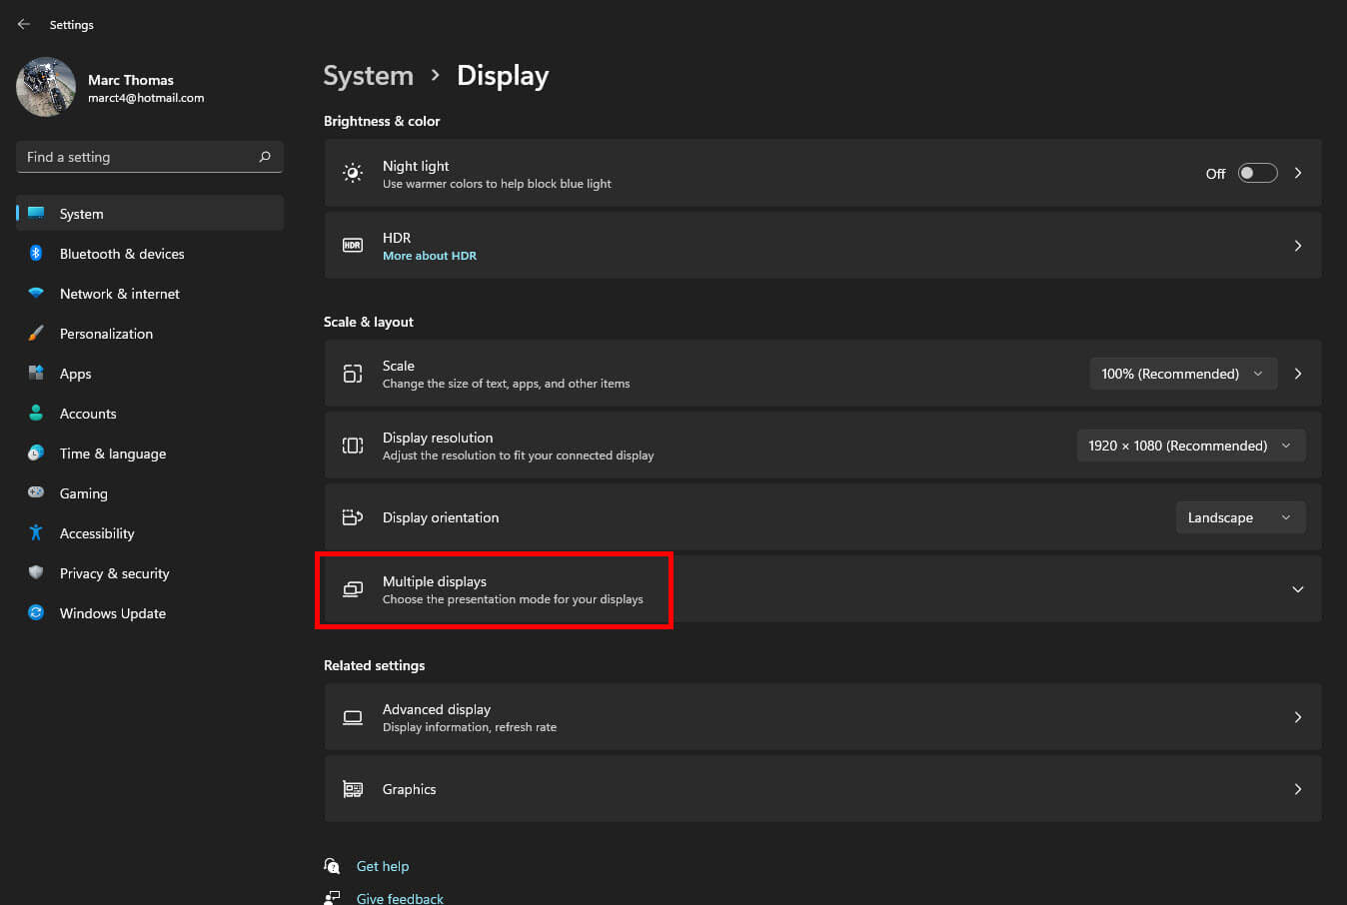
Task: Click the Get help icon
Action: tap(332, 866)
